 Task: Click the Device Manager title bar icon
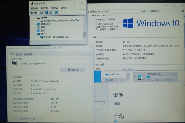click(32, 4)
